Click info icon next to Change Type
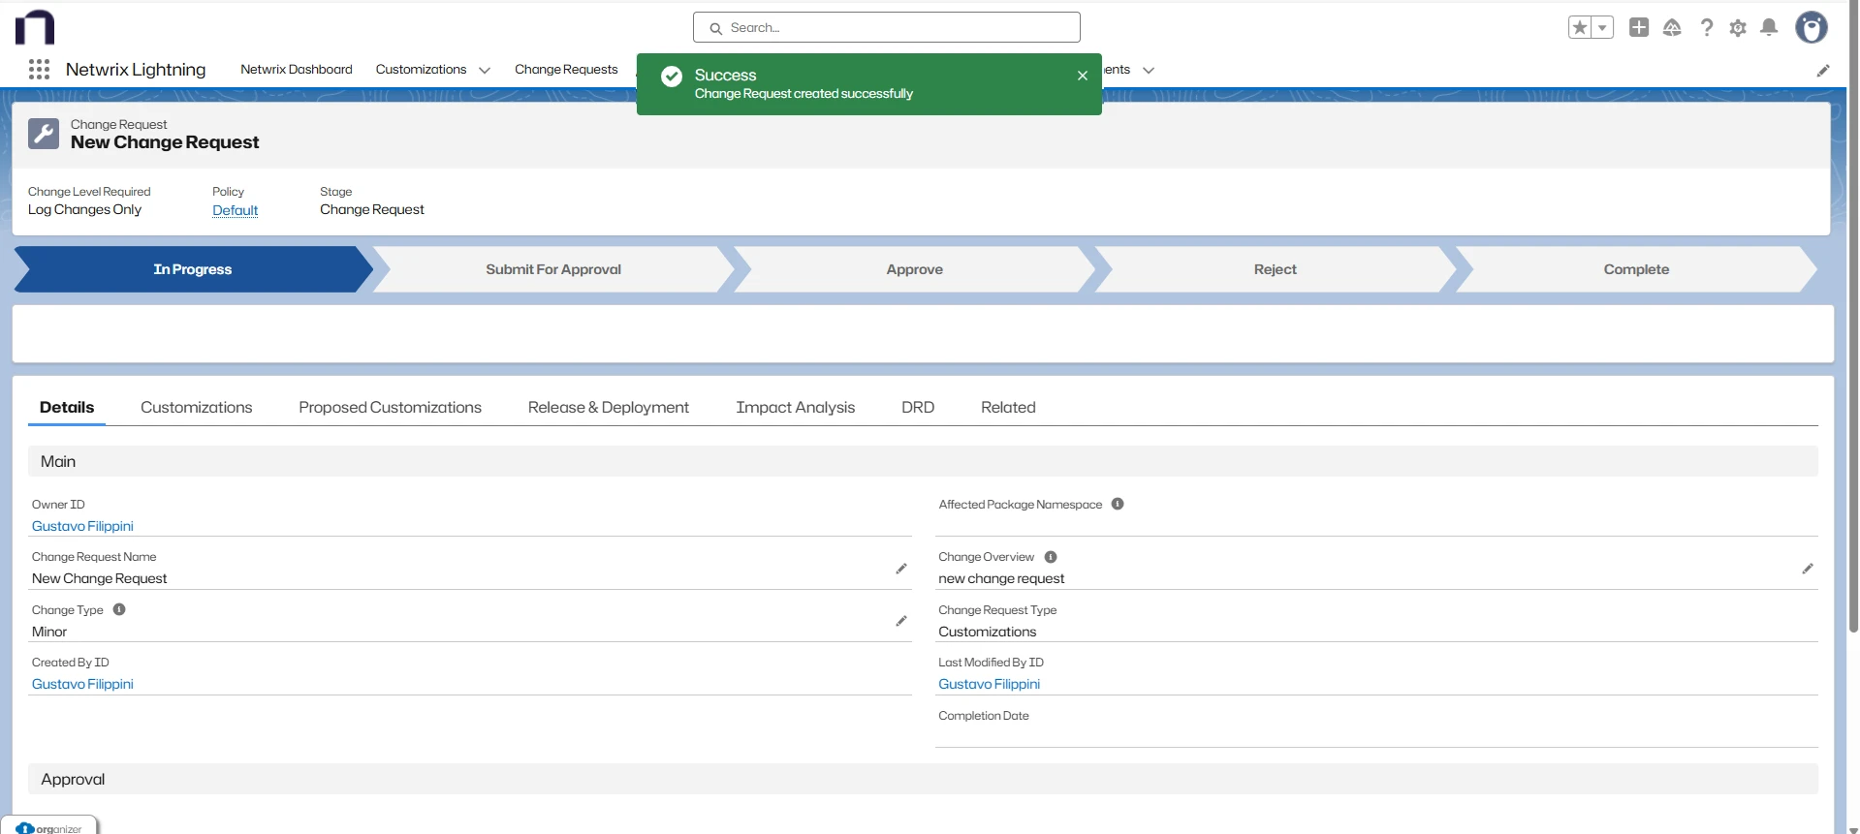Viewport: 1860px width, 834px height. click(119, 609)
